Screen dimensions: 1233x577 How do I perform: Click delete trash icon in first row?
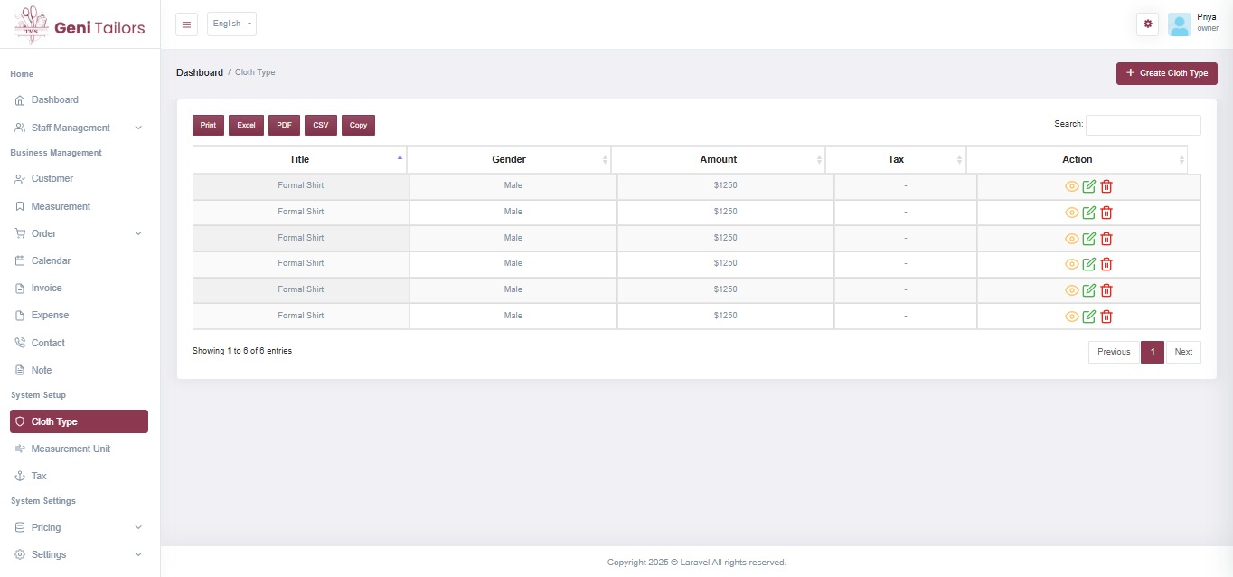(x=1106, y=187)
